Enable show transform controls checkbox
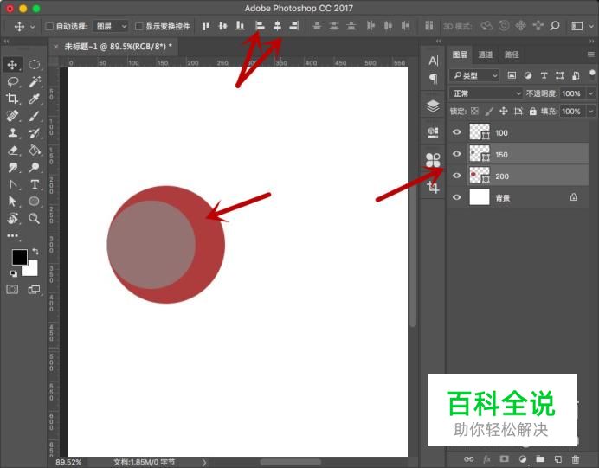This screenshot has width=599, height=468. point(139,26)
